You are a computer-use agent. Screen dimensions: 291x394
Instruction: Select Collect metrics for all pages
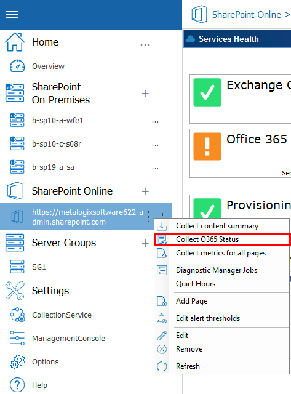tap(222, 253)
